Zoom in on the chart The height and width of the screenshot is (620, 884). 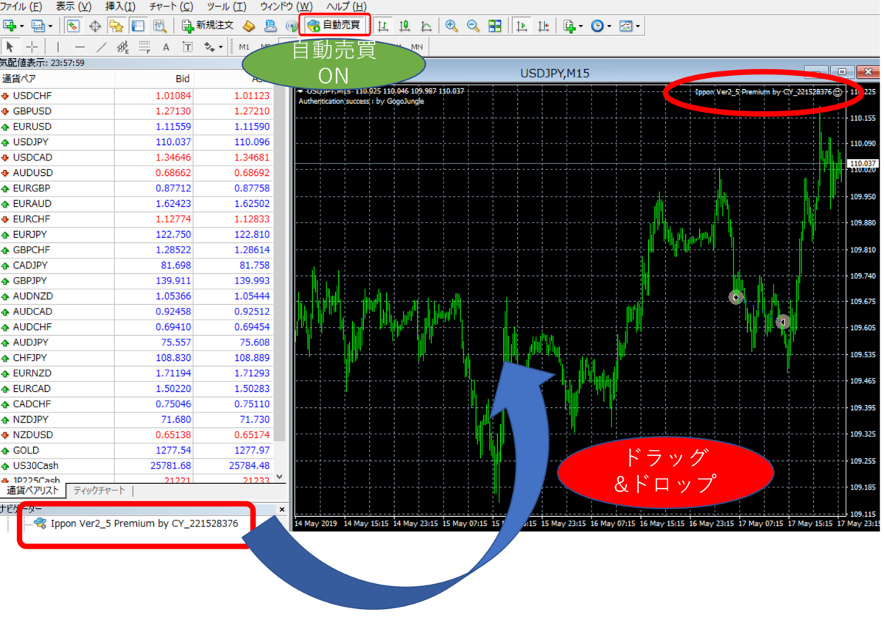coord(452,26)
